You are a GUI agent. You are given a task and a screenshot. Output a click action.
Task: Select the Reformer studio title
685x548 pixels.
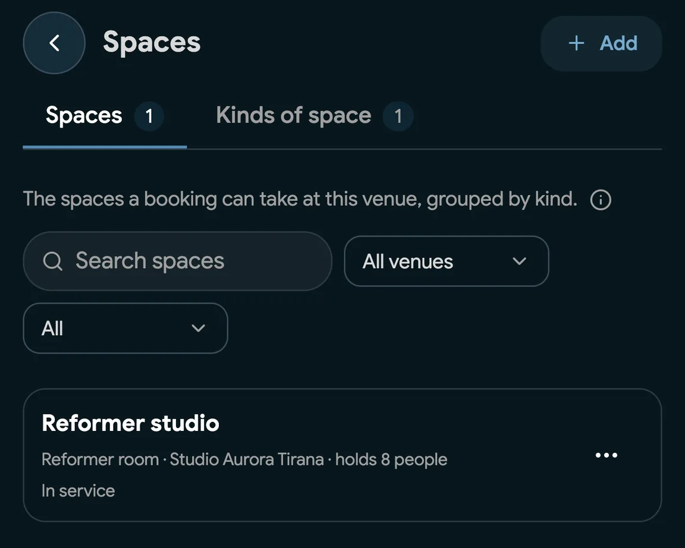(x=130, y=423)
